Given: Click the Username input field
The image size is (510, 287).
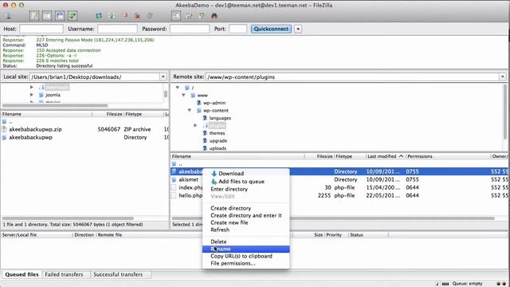Looking at the screenshot, I should (117, 29).
